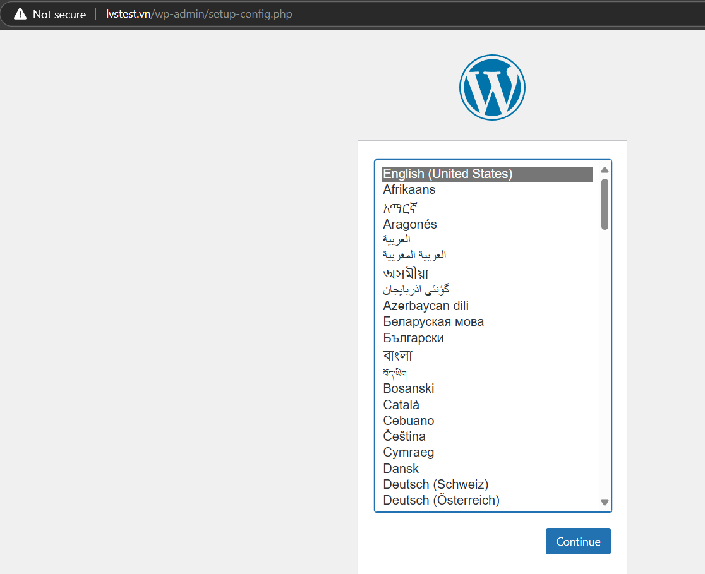Screen dimensions: 705x574
Task: Click the WordPress logo
Action: pyautogui.click(x=492, y=88)
